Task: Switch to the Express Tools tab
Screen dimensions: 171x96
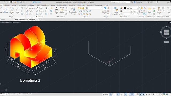Action: point(81,5)
